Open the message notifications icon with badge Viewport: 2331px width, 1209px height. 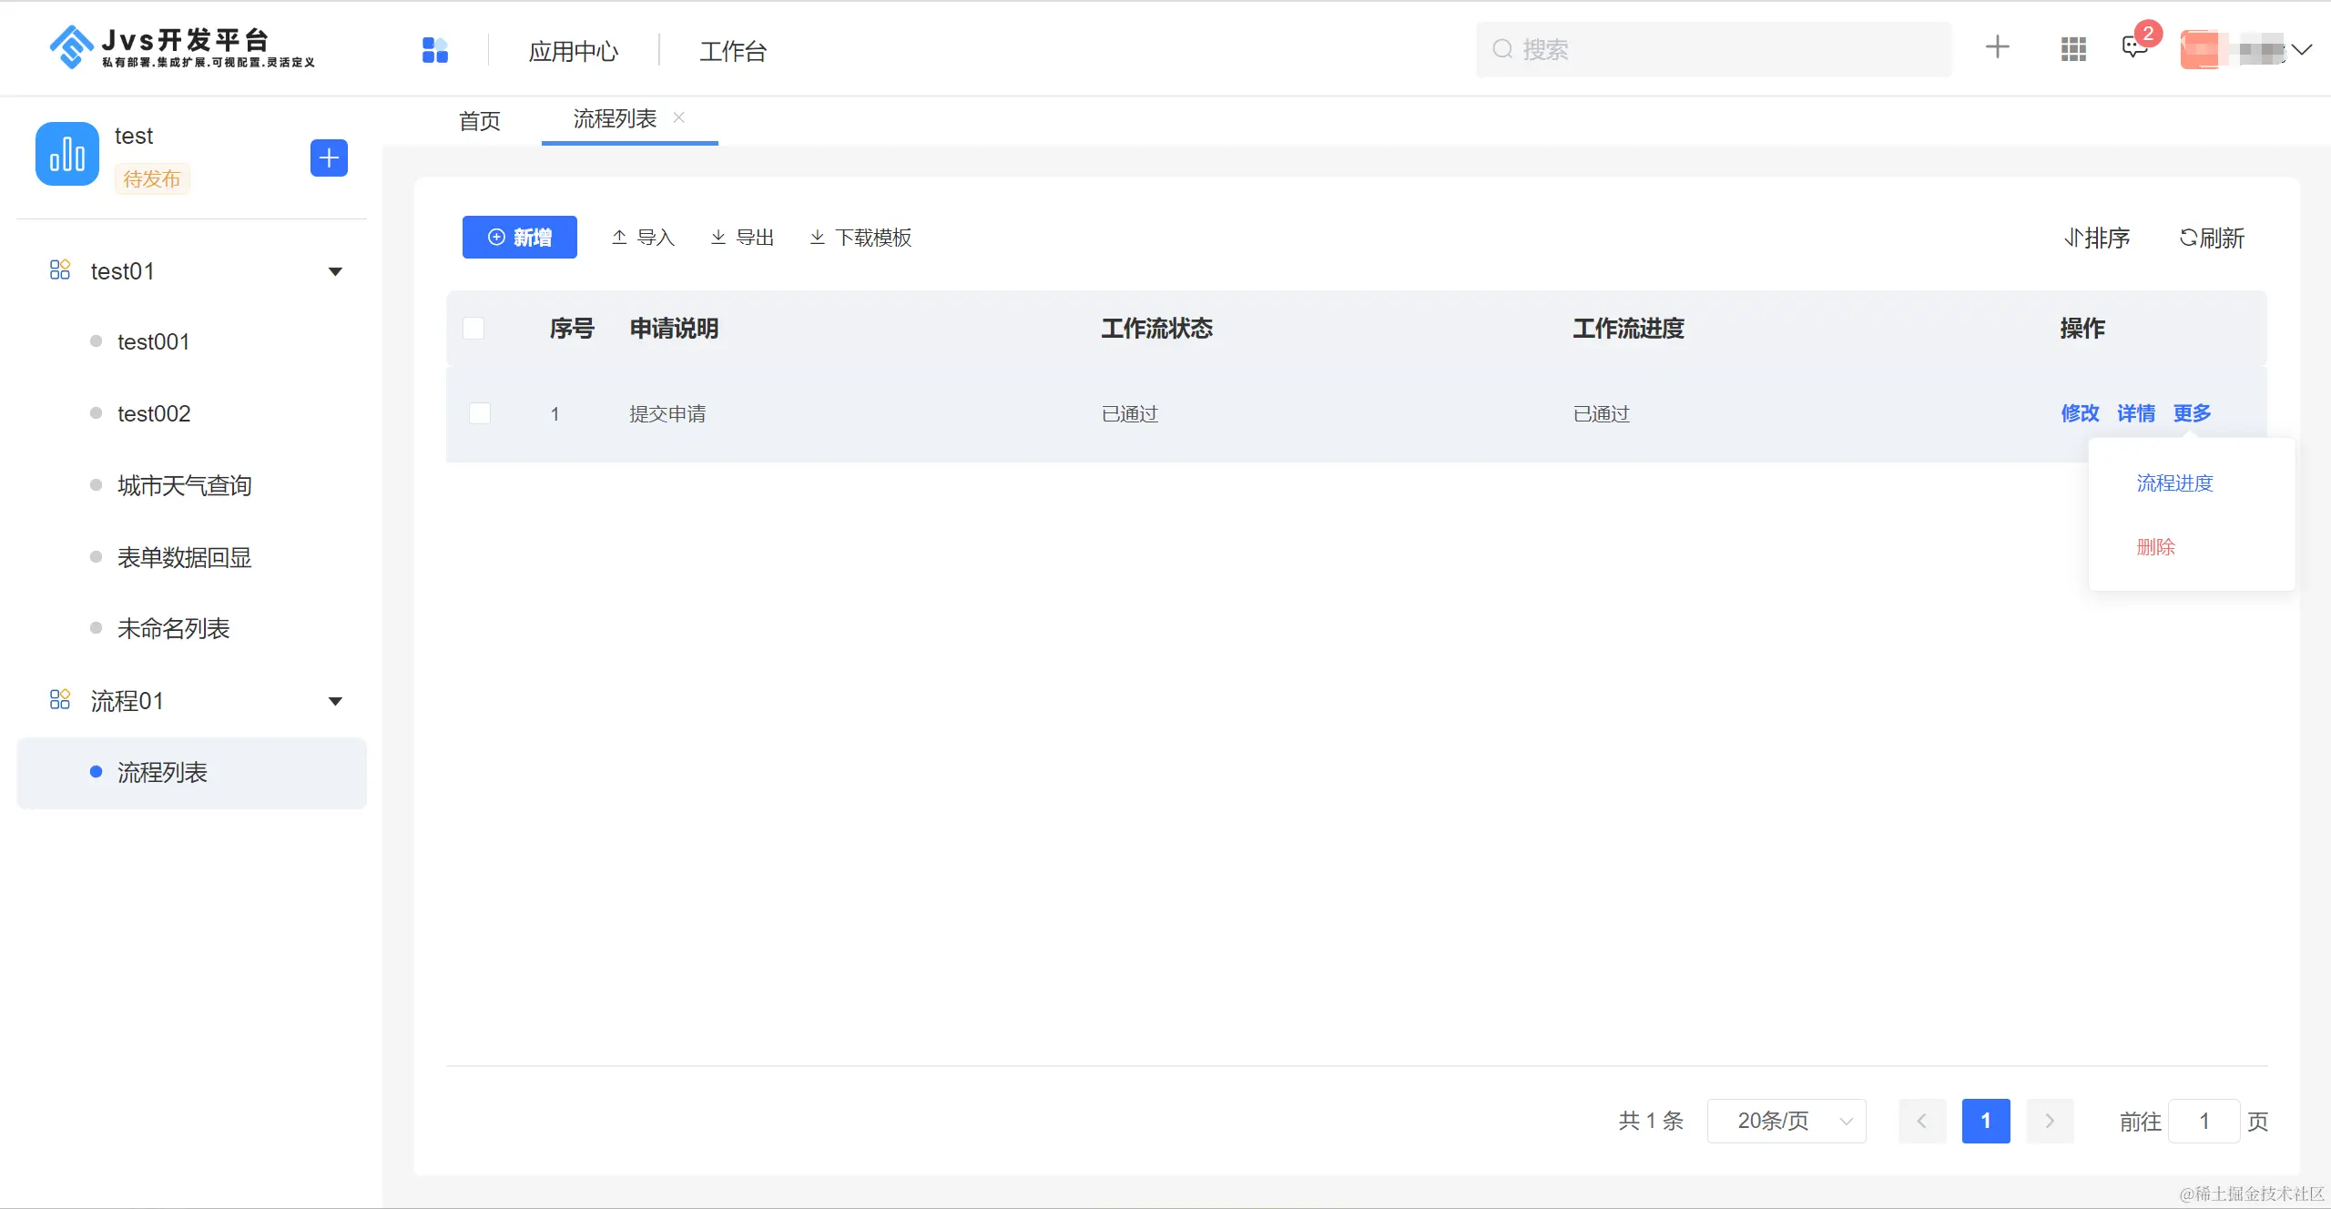(x=2133, y=47)
